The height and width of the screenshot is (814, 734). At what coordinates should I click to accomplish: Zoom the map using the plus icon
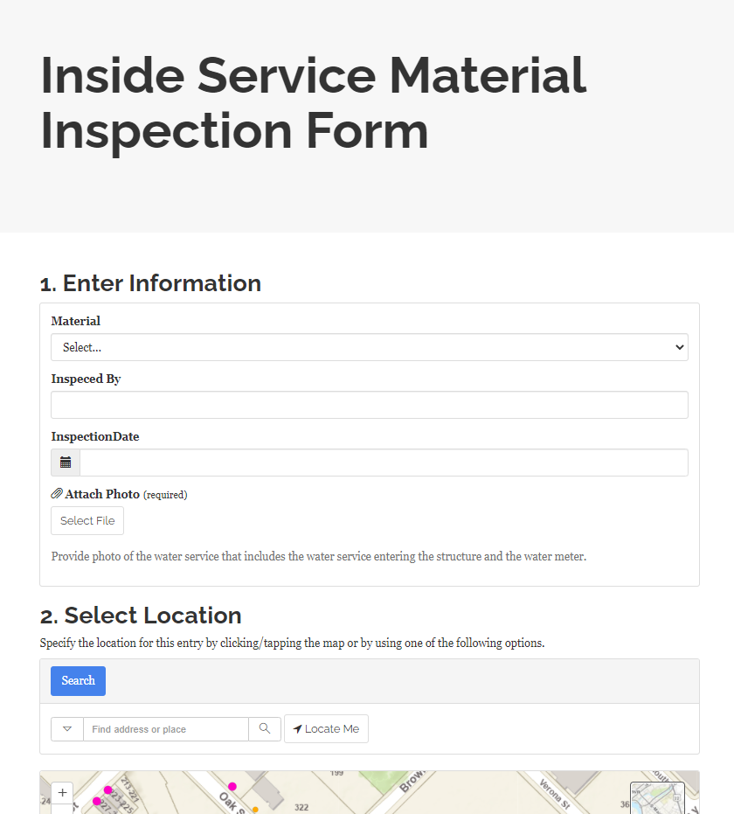coord(62,792)
